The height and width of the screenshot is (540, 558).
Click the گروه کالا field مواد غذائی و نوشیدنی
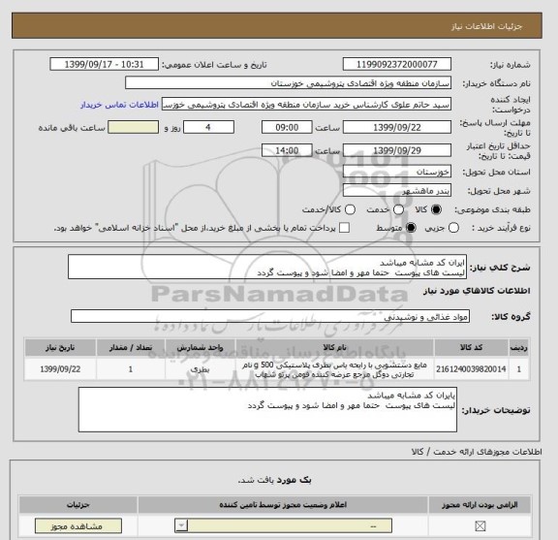click(270, 316)
